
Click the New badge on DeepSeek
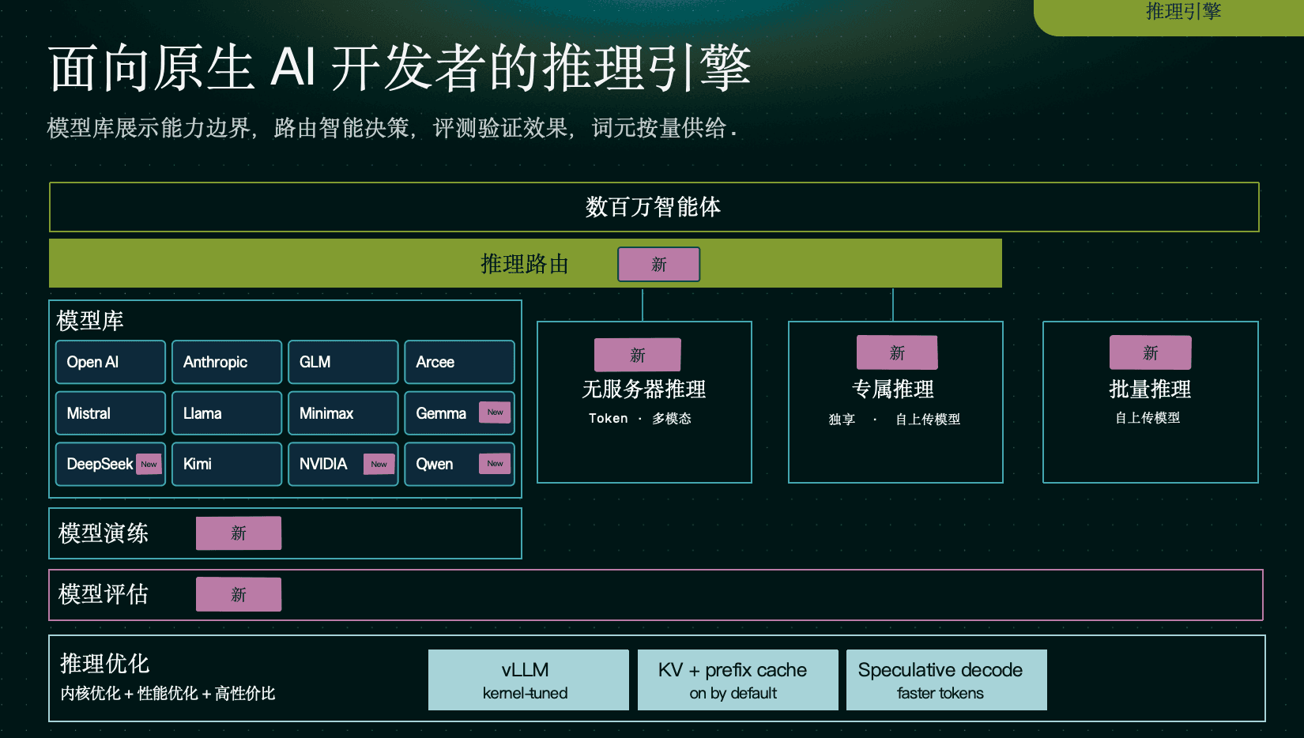(x=149, y=464)
